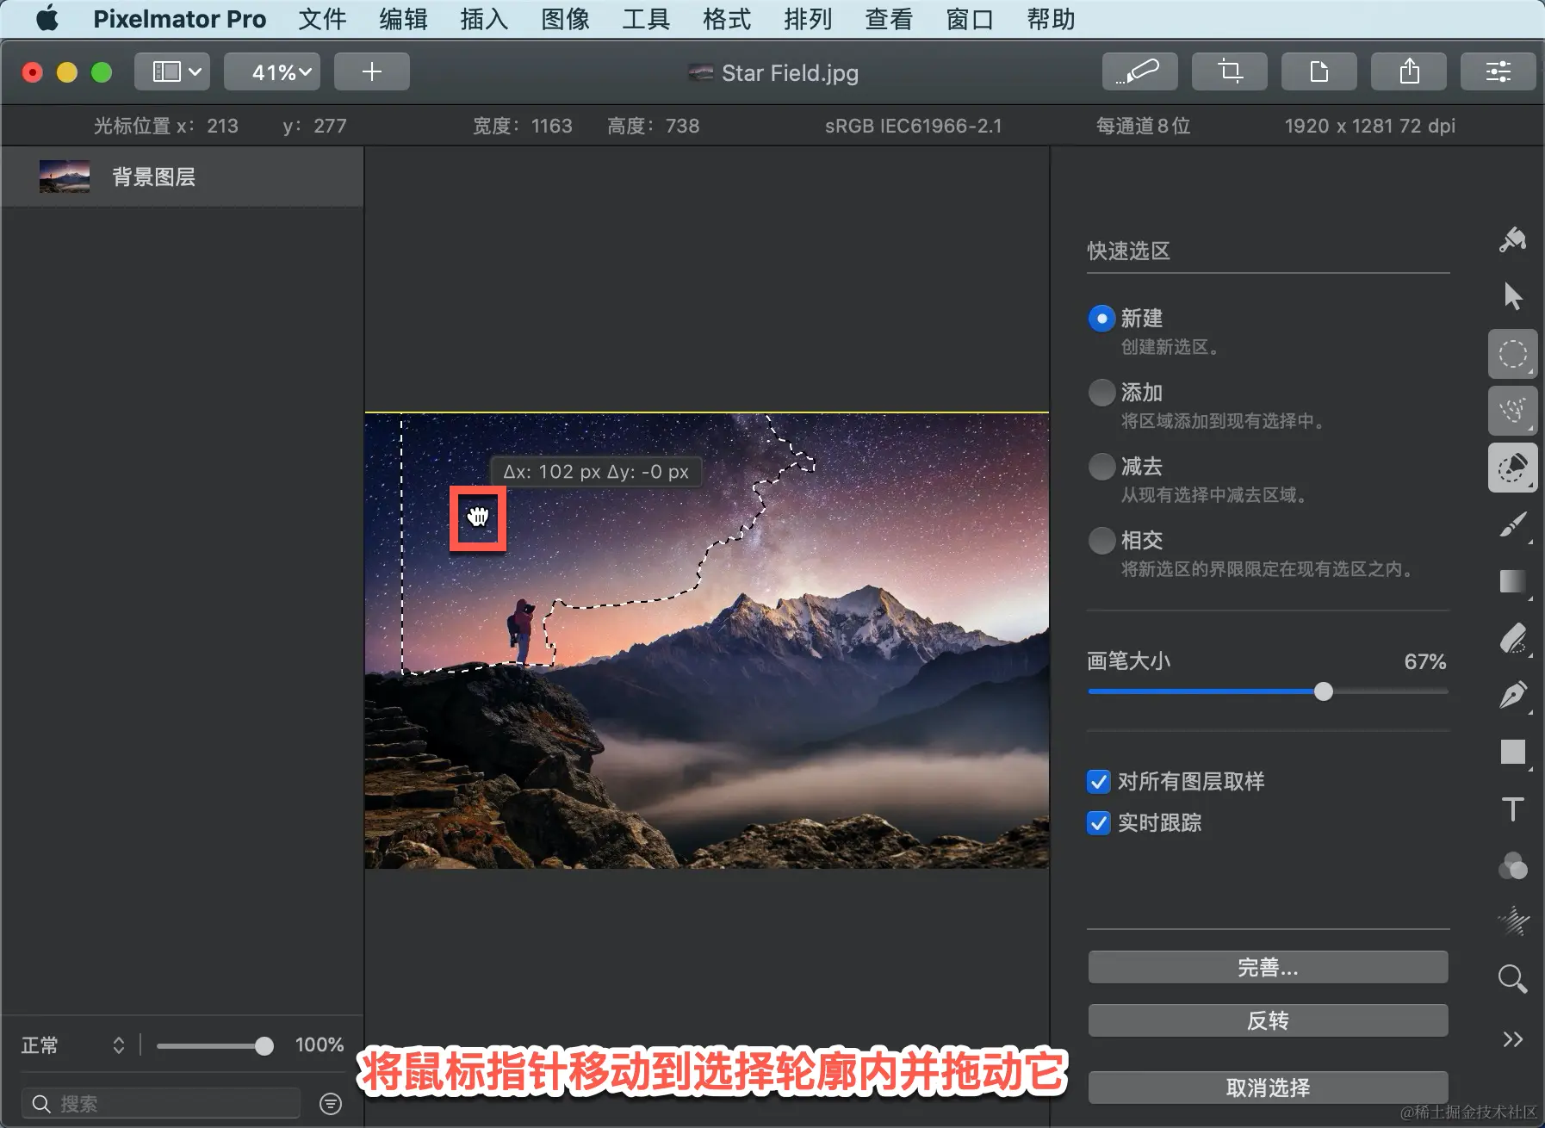Viewport: 1545px width, 1128px height.
Task: Toggle the tool options sliders button
Action: [x=1498, y=71]
